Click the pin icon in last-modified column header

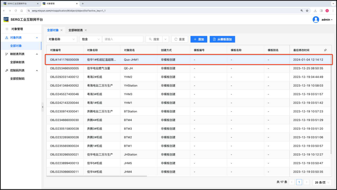click(x=325, y=50)
